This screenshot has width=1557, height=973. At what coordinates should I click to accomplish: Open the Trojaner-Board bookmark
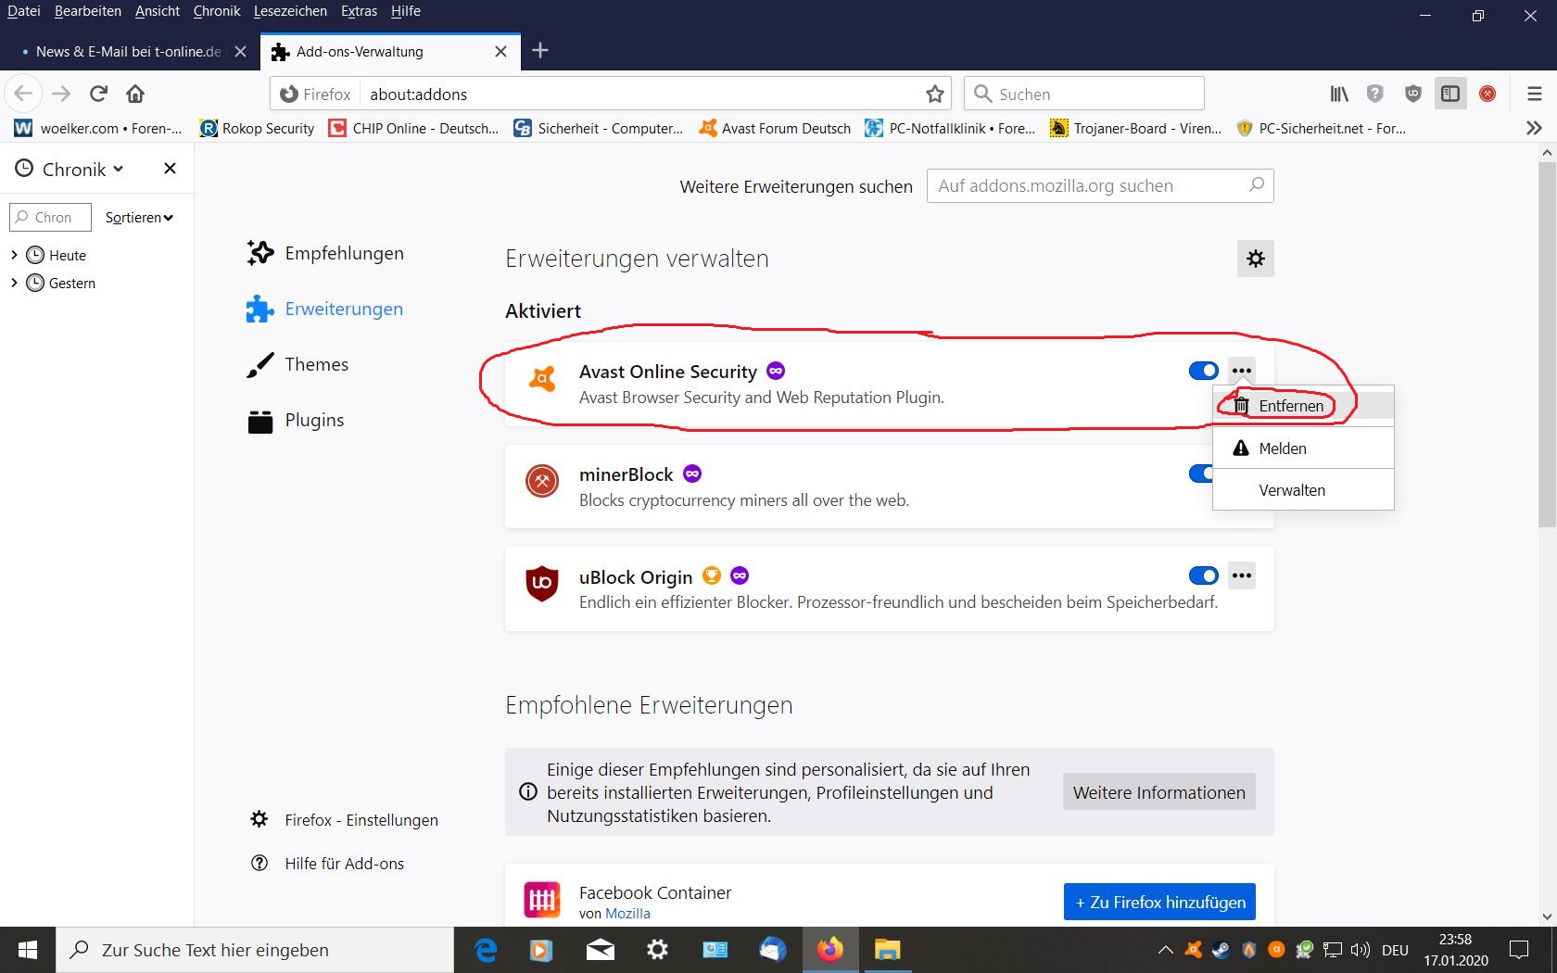point(1135,128)
